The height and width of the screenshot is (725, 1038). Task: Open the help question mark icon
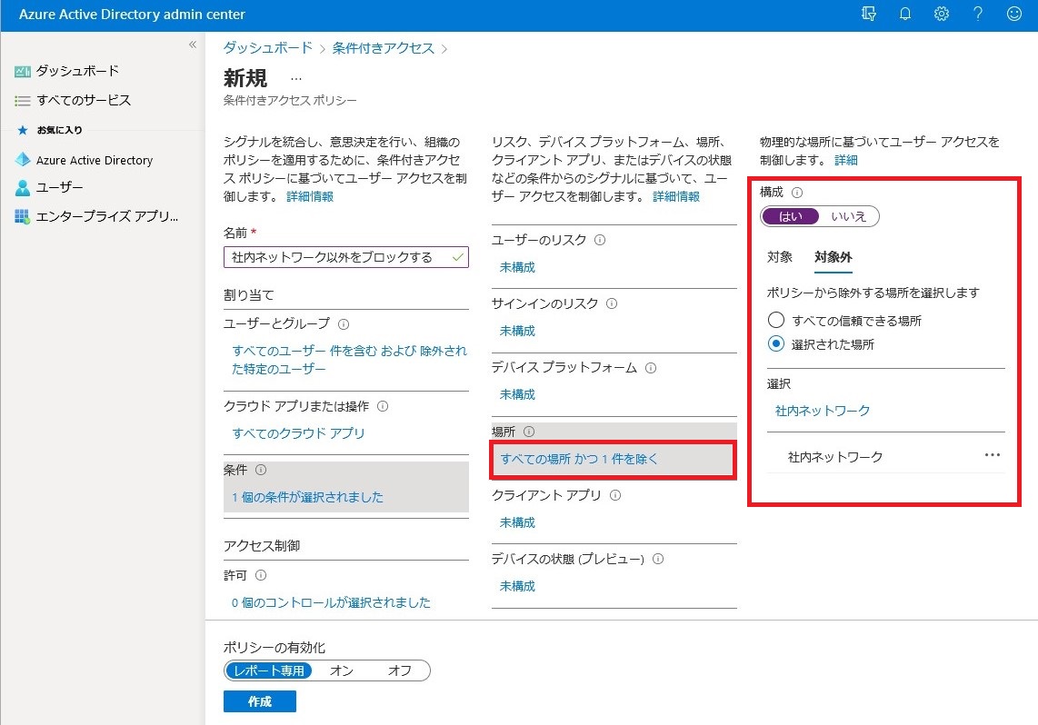tap(978, 14)
